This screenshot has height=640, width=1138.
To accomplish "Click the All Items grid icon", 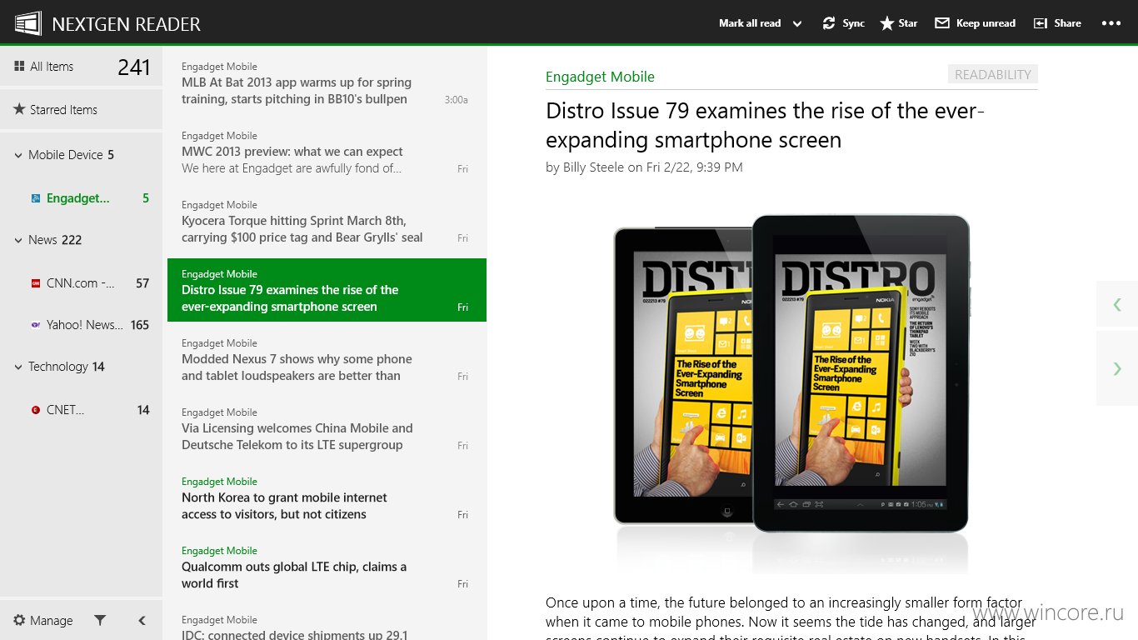I will [x=19, y=67].
